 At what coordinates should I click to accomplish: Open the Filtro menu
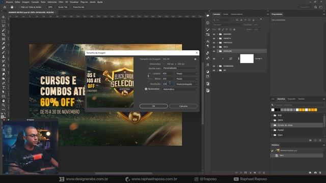[x=61, y=2]
